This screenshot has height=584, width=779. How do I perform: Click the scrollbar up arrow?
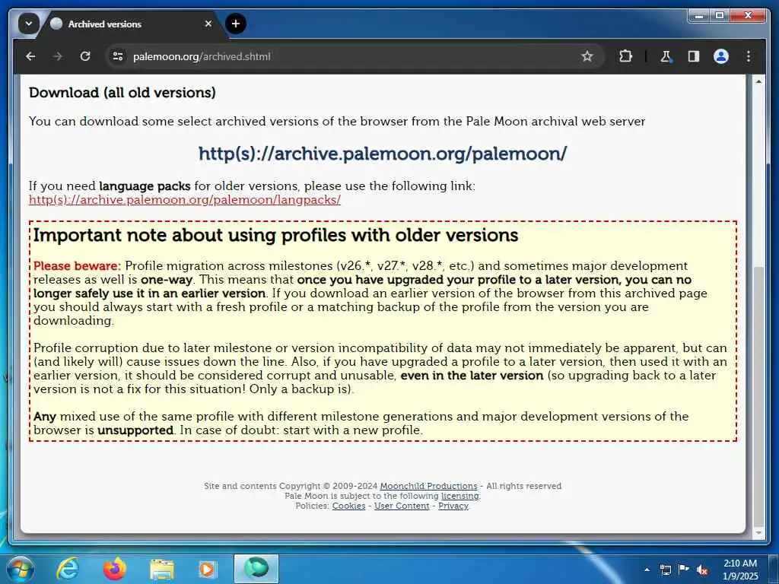click(758, 81)
